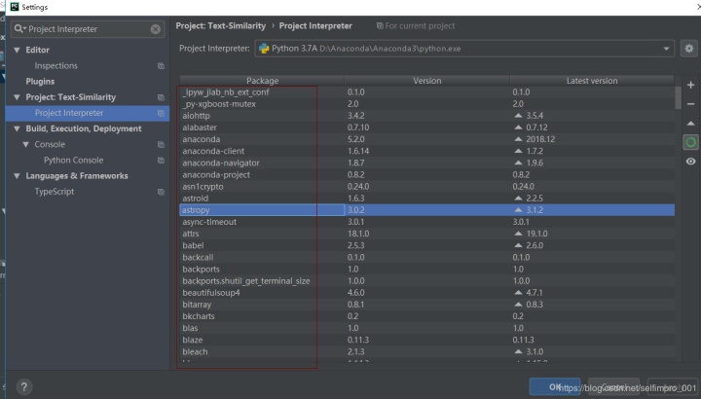Click project-level icon beside TypeScript
The image size is (701, 399).
coord(161,192)
